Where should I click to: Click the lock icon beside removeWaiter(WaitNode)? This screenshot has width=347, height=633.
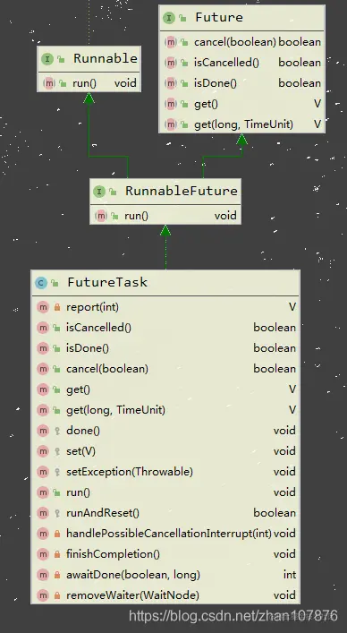point(57,596)
